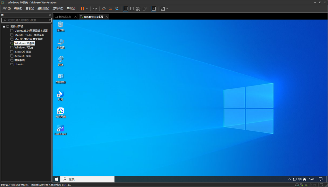This screenshot has height=187, width=328.
Task: Click the library search input field
Action: [x=27, y=20]
